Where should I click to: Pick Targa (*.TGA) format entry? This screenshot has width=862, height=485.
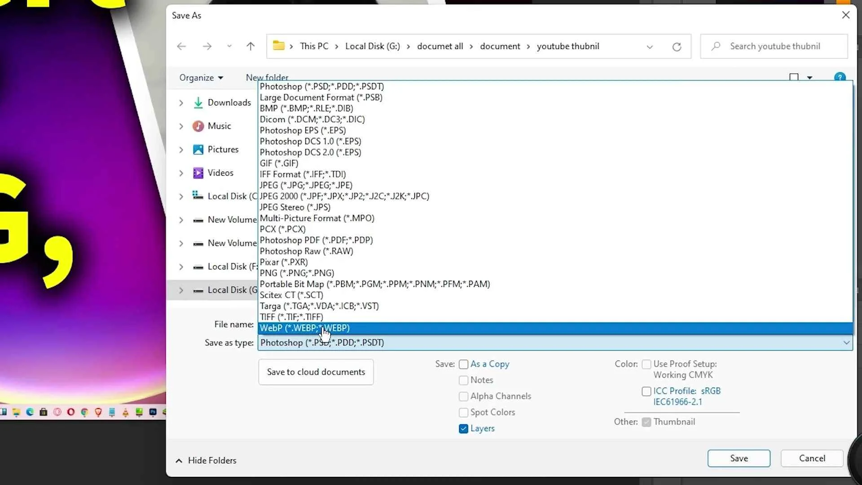[x=555, y=306]
